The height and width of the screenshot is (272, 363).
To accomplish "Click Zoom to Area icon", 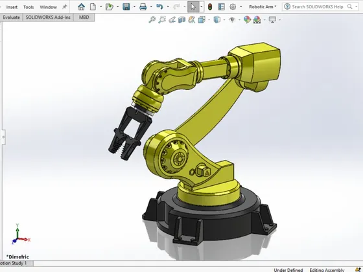I will 162,20.
